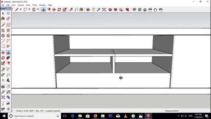Open 3D Warehouse from the toolbar
The width and height of the screenshot is (211, 119).
(x=110, y=10)
